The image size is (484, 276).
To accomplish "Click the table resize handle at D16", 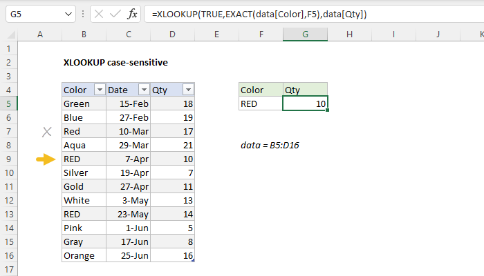I will click(193, 261).
